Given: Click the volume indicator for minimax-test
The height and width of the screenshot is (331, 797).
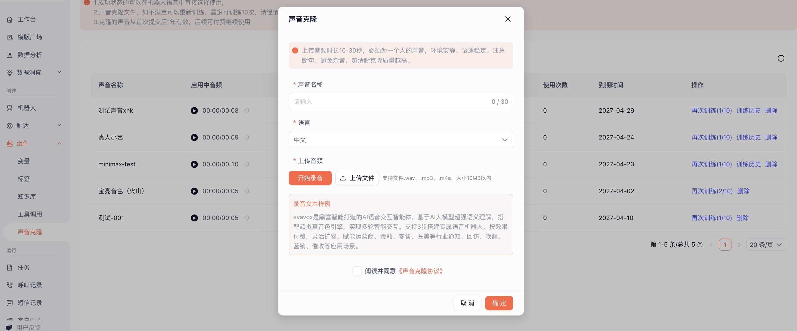Looking at the screenshot, I should pos(247,164).
